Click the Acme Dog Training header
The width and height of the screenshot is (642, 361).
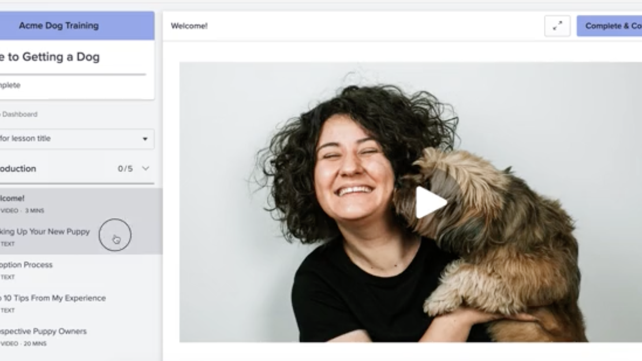(x=59, y=25)
